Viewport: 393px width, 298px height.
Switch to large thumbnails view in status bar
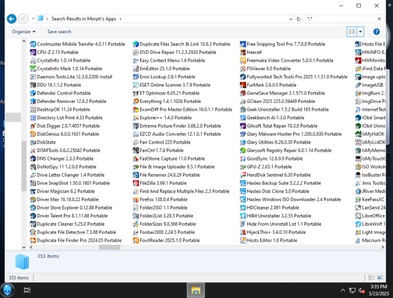[x=380, y=278]
